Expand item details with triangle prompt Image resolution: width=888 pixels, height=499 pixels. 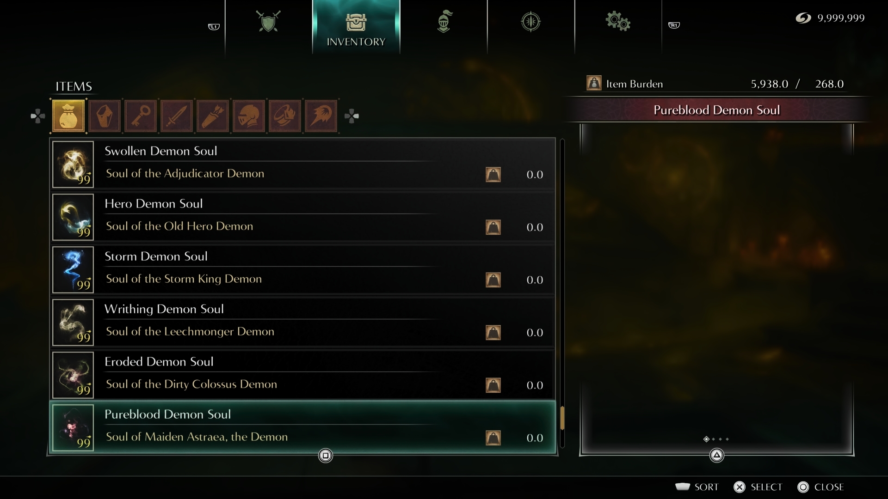[716, 456]
